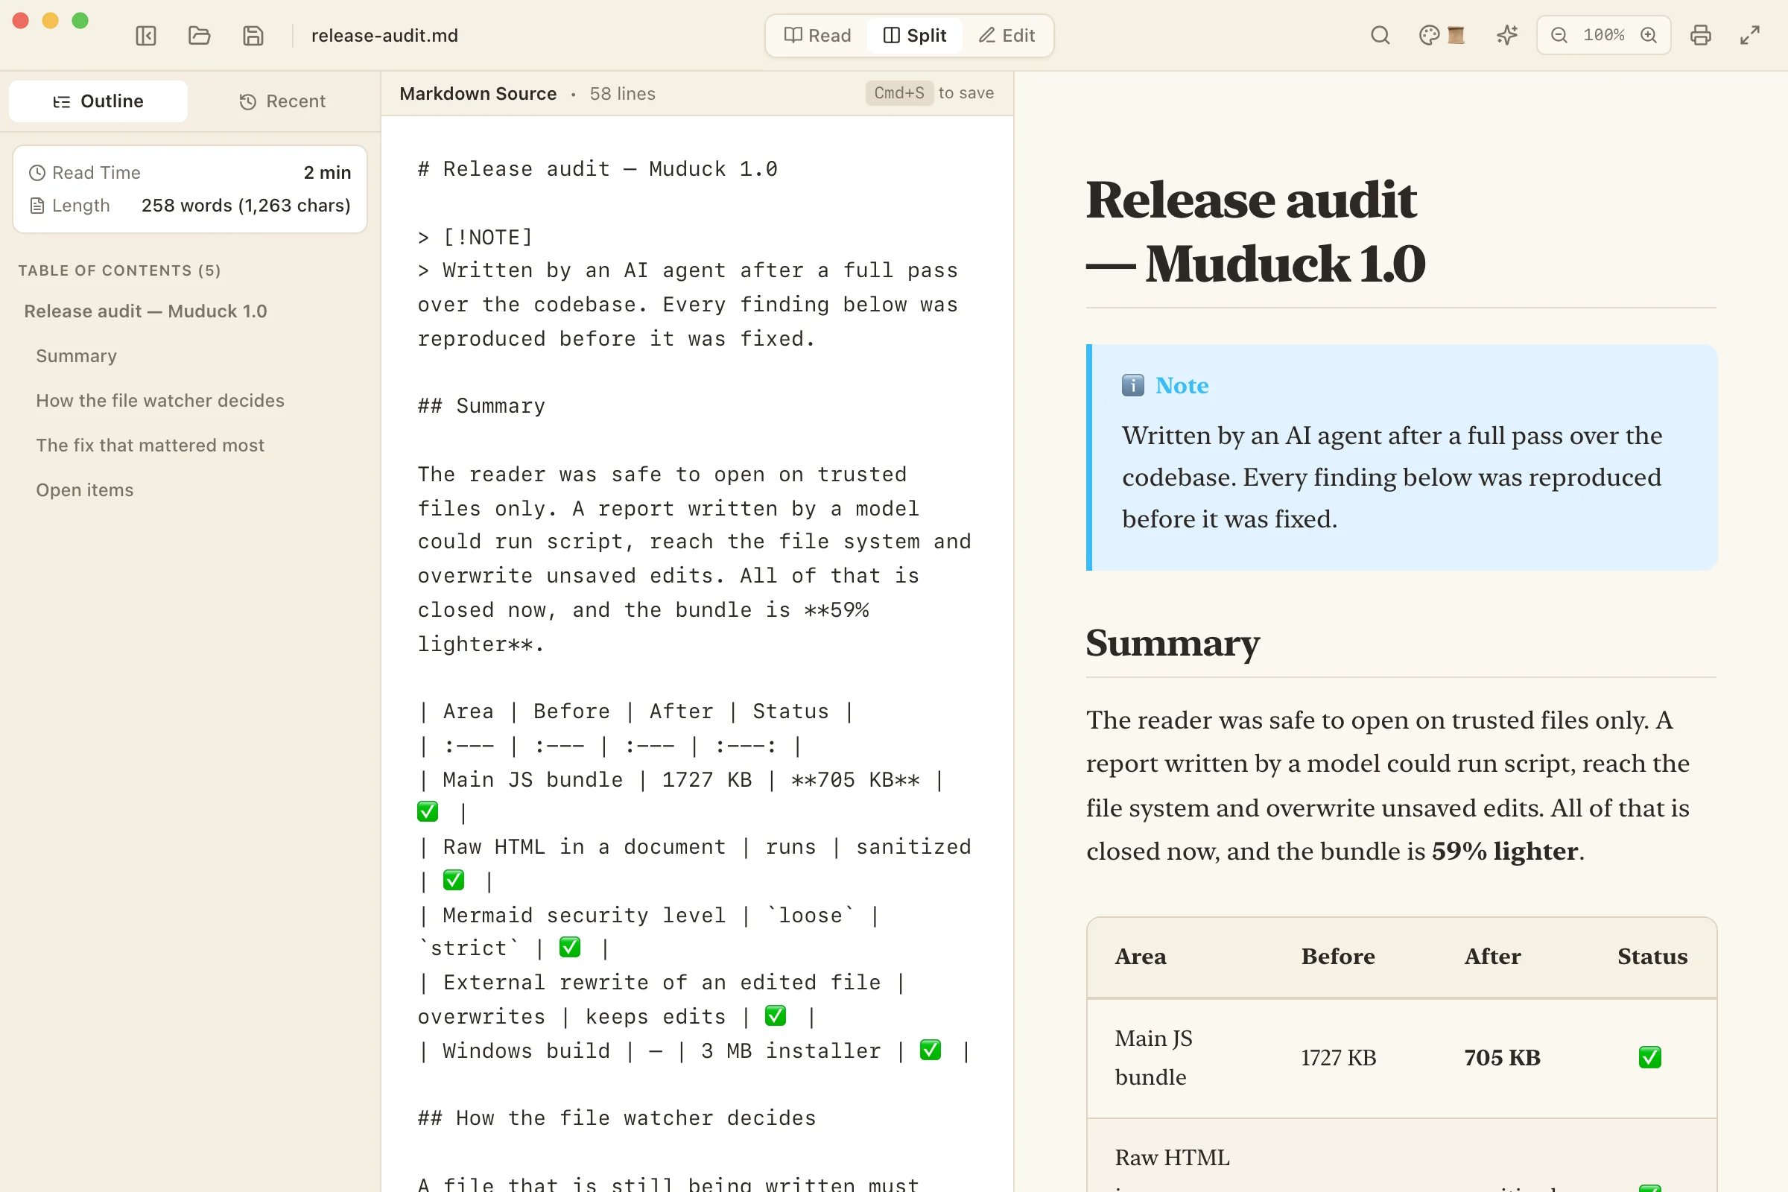Click the '2 min' read time value

tap(327, 173)
